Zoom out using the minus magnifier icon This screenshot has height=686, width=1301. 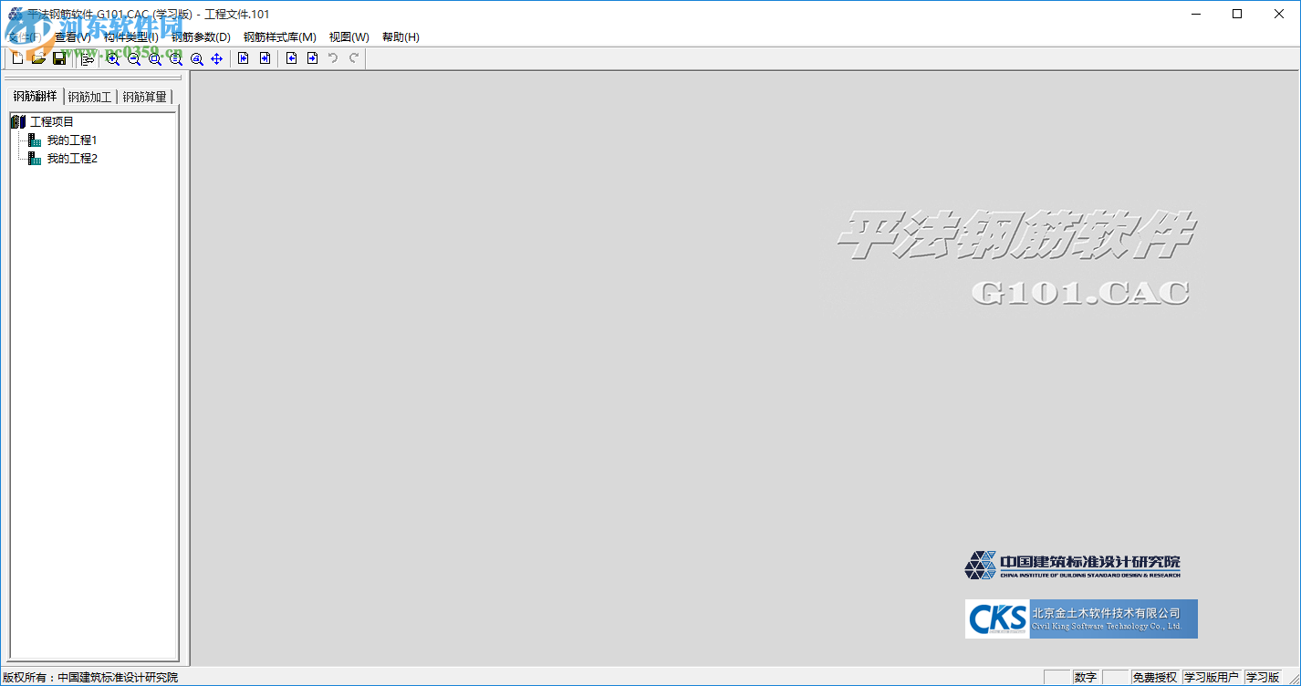134,58
